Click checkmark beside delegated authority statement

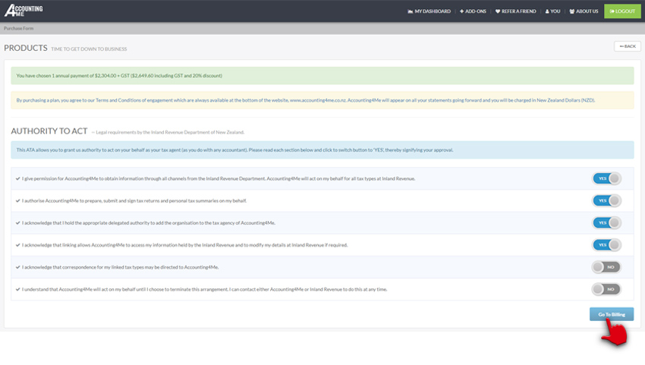[x=17, y=223]
